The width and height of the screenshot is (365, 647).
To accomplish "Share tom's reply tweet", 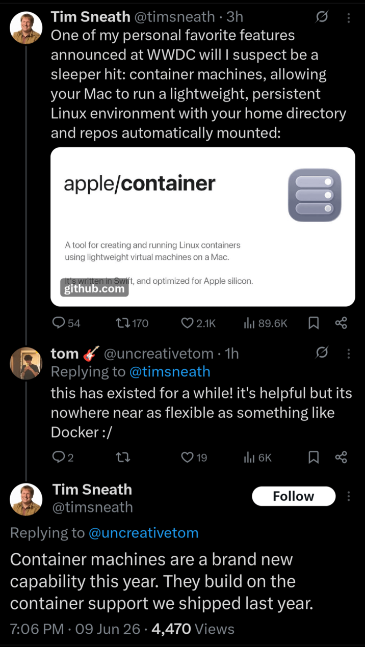I will [341, 457].
